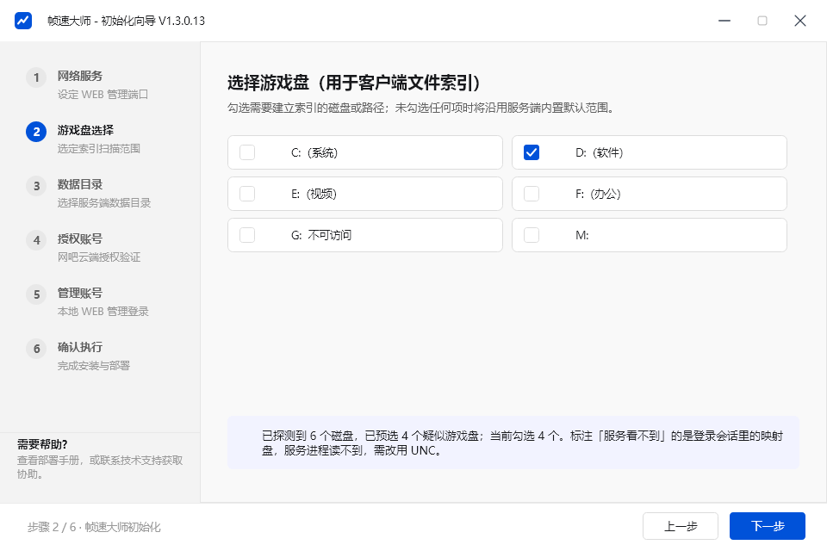Viewport: 827px width, 551px height.
Task: Minimize the wizard window
Action: click(724, 21)
